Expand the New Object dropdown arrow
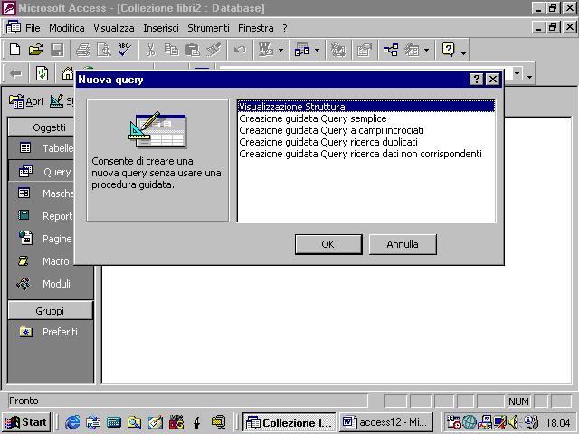Screen dimensions: 579x434 point(427,50)
